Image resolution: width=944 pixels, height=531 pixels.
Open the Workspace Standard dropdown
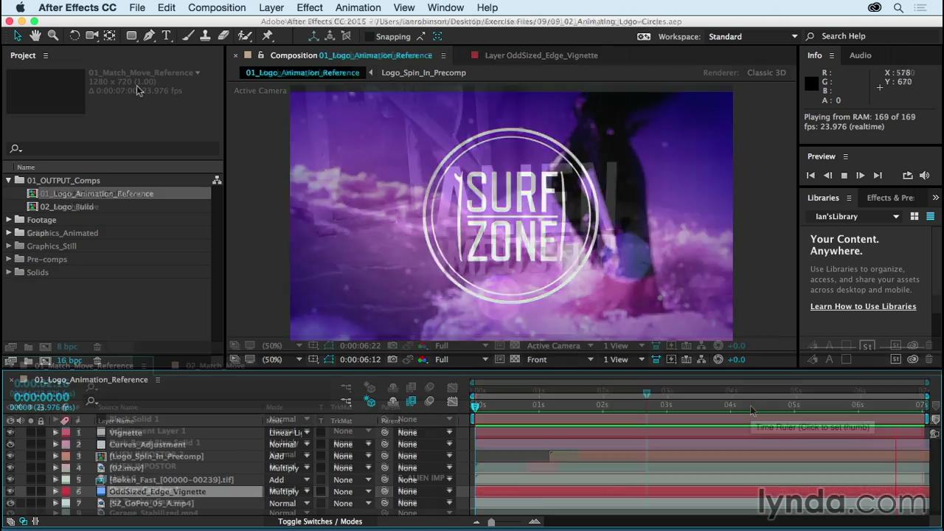point(753,36)
